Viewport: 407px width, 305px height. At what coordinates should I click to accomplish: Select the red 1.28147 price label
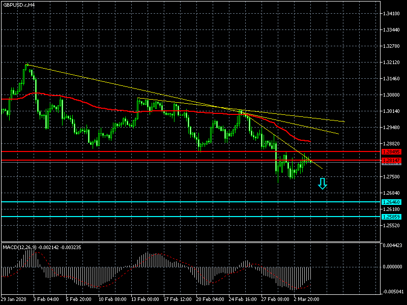(391, 160)
